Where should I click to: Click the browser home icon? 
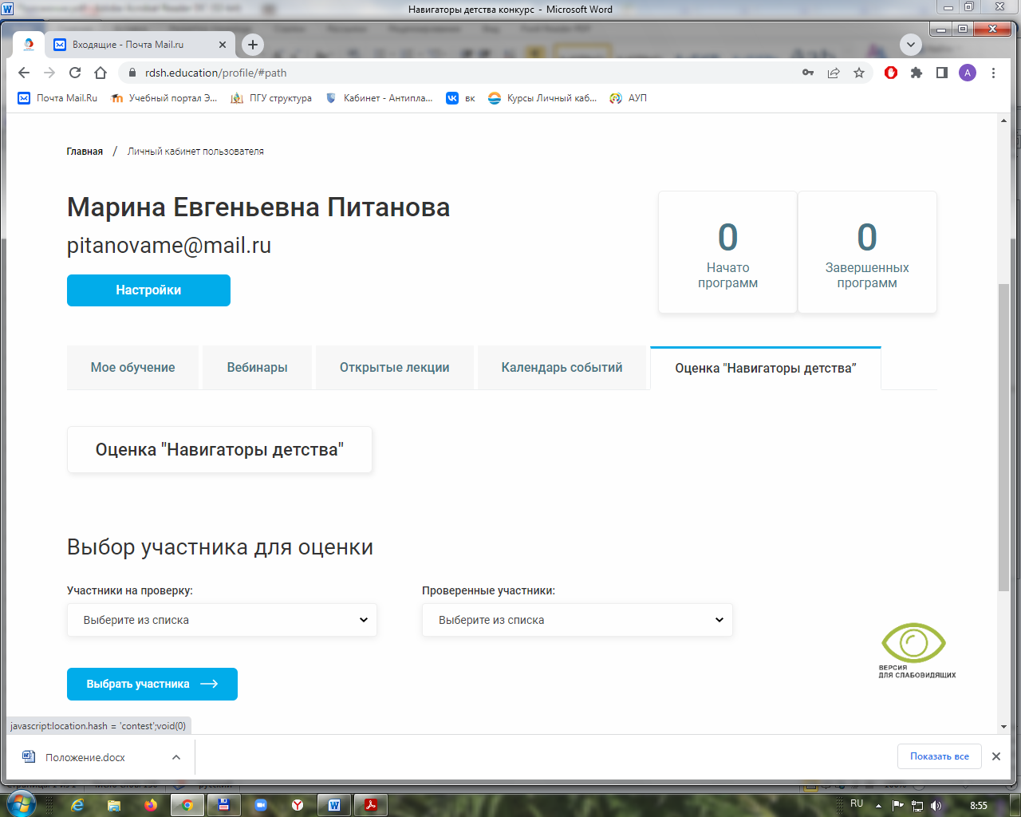click(x=101, y=73)
